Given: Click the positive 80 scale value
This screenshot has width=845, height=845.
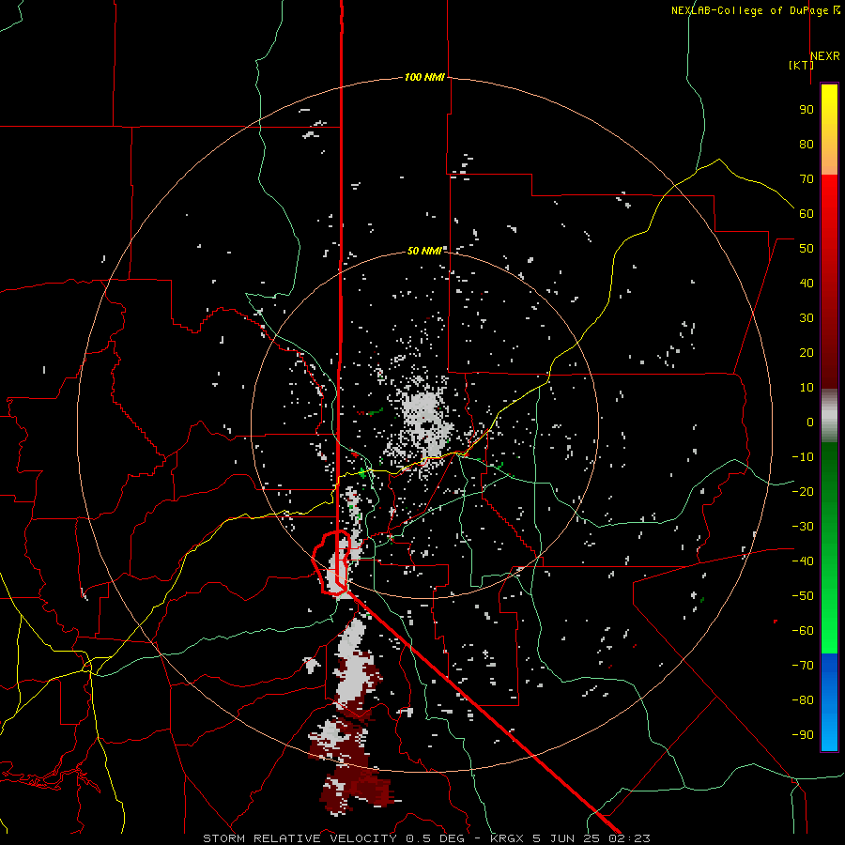Looking at the screenshot, I should (x=807, y=145).
